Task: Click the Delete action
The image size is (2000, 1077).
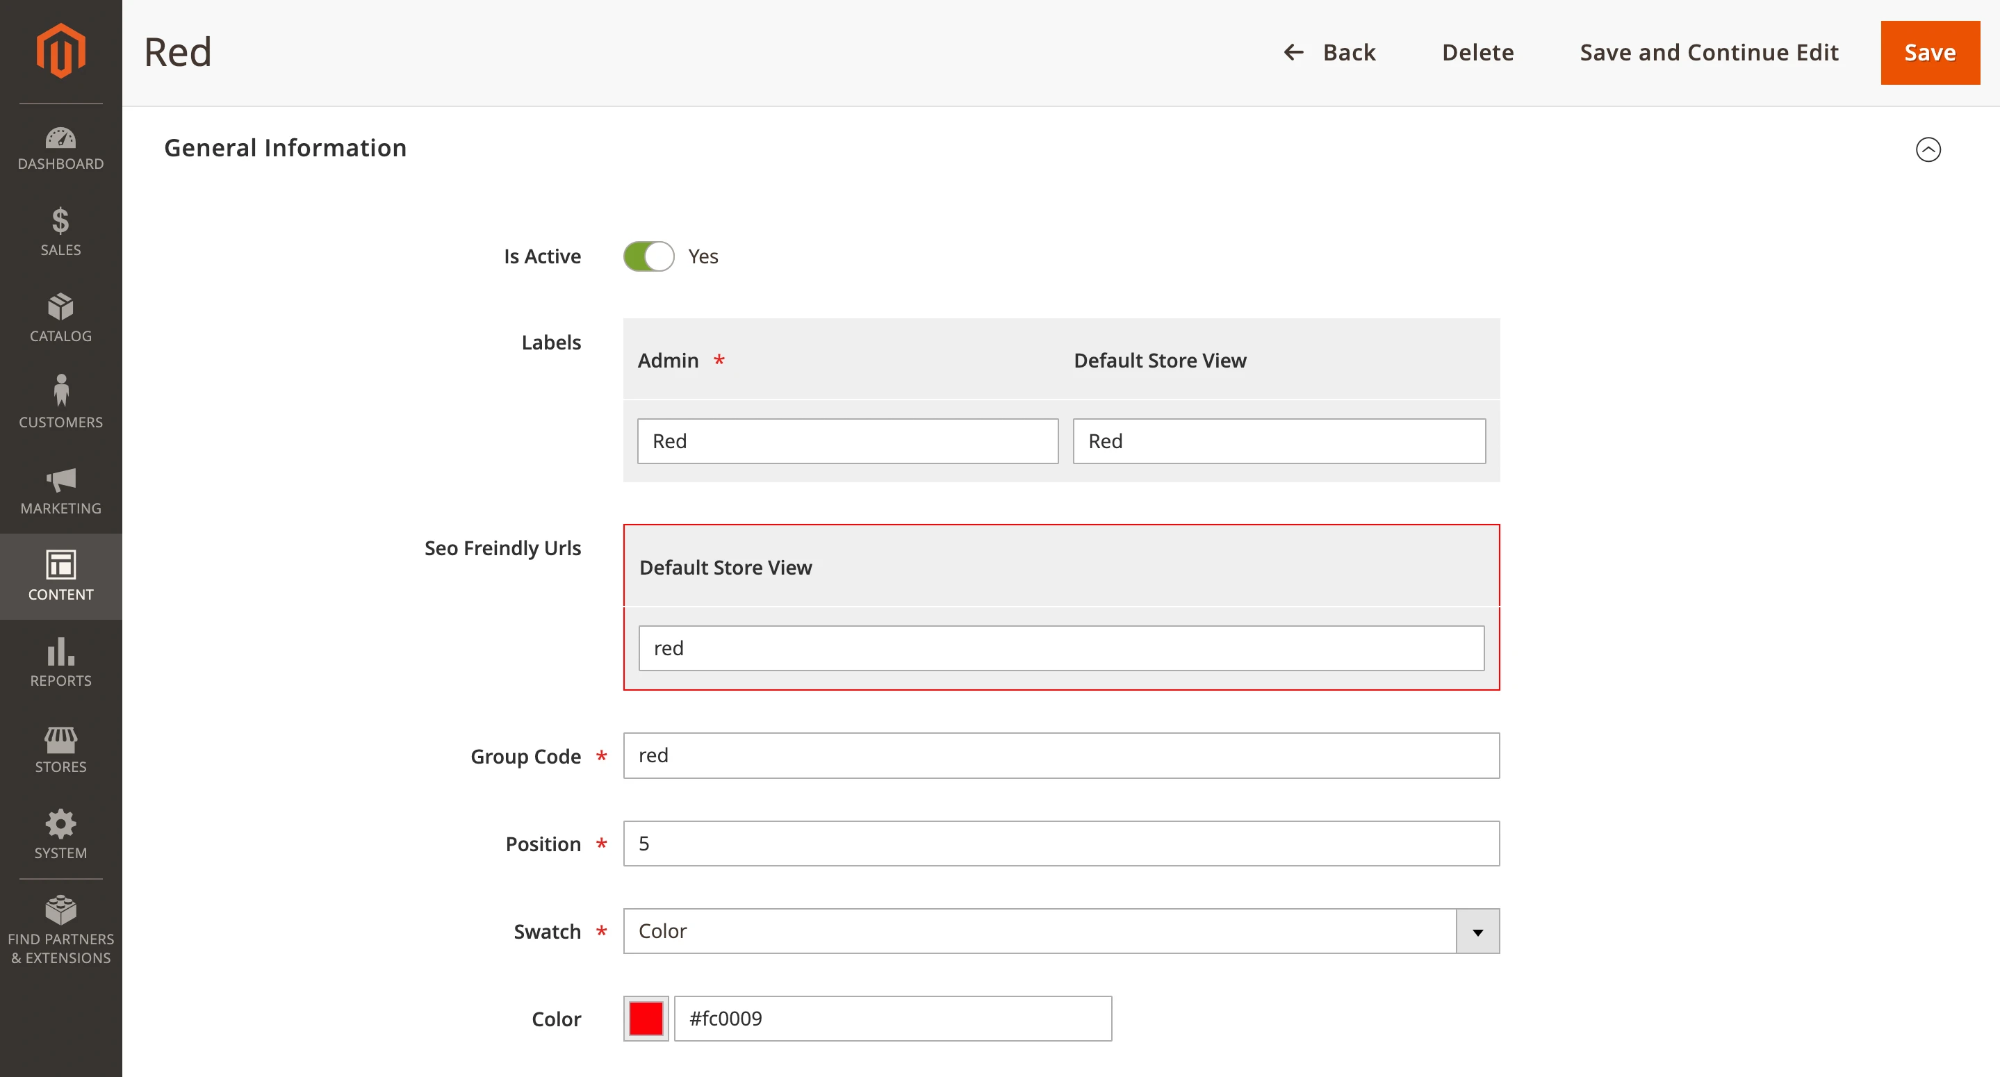Action: coord(1477,52)
